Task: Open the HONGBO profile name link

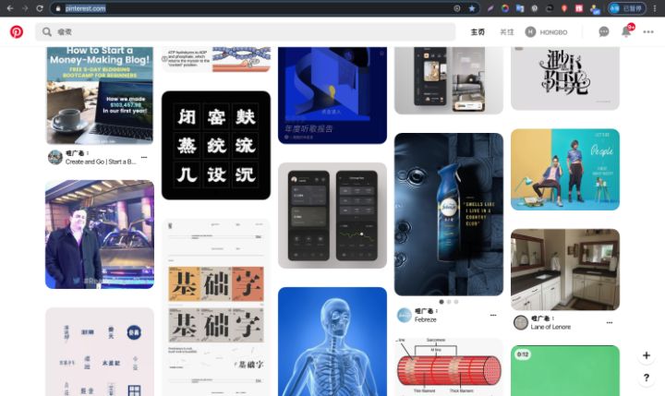Action: point(553,32)
